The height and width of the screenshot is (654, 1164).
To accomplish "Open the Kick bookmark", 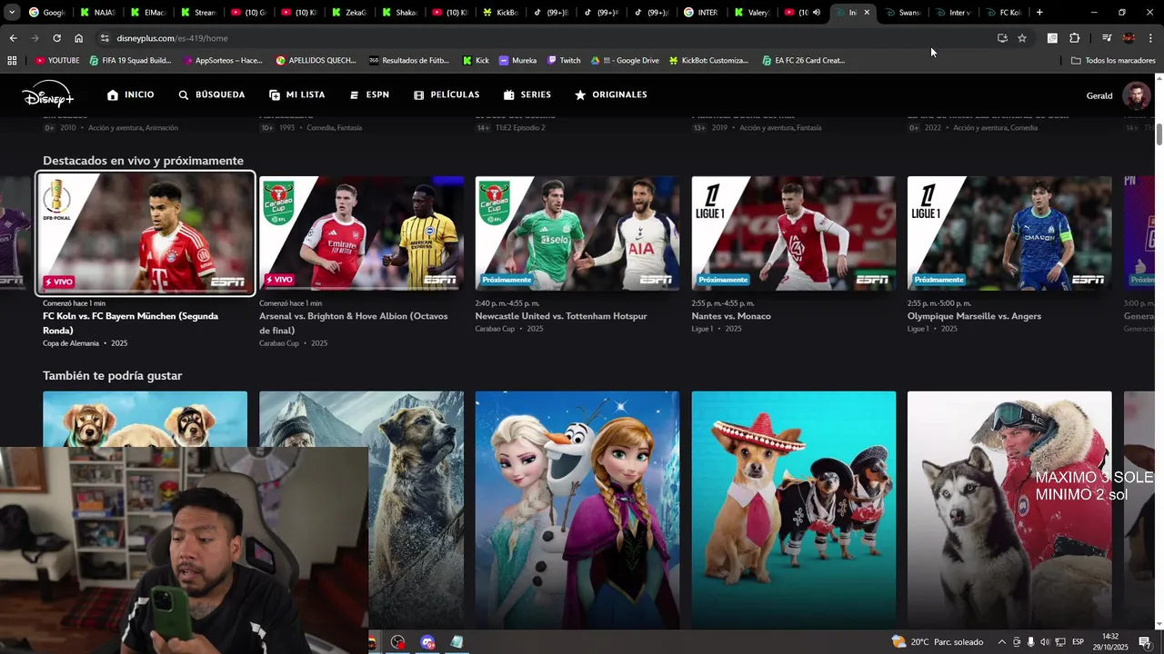I will (x=476, y=61).
